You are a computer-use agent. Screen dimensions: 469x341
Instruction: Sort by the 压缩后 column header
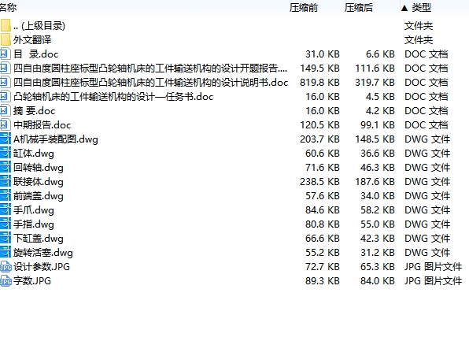[359, 8]
